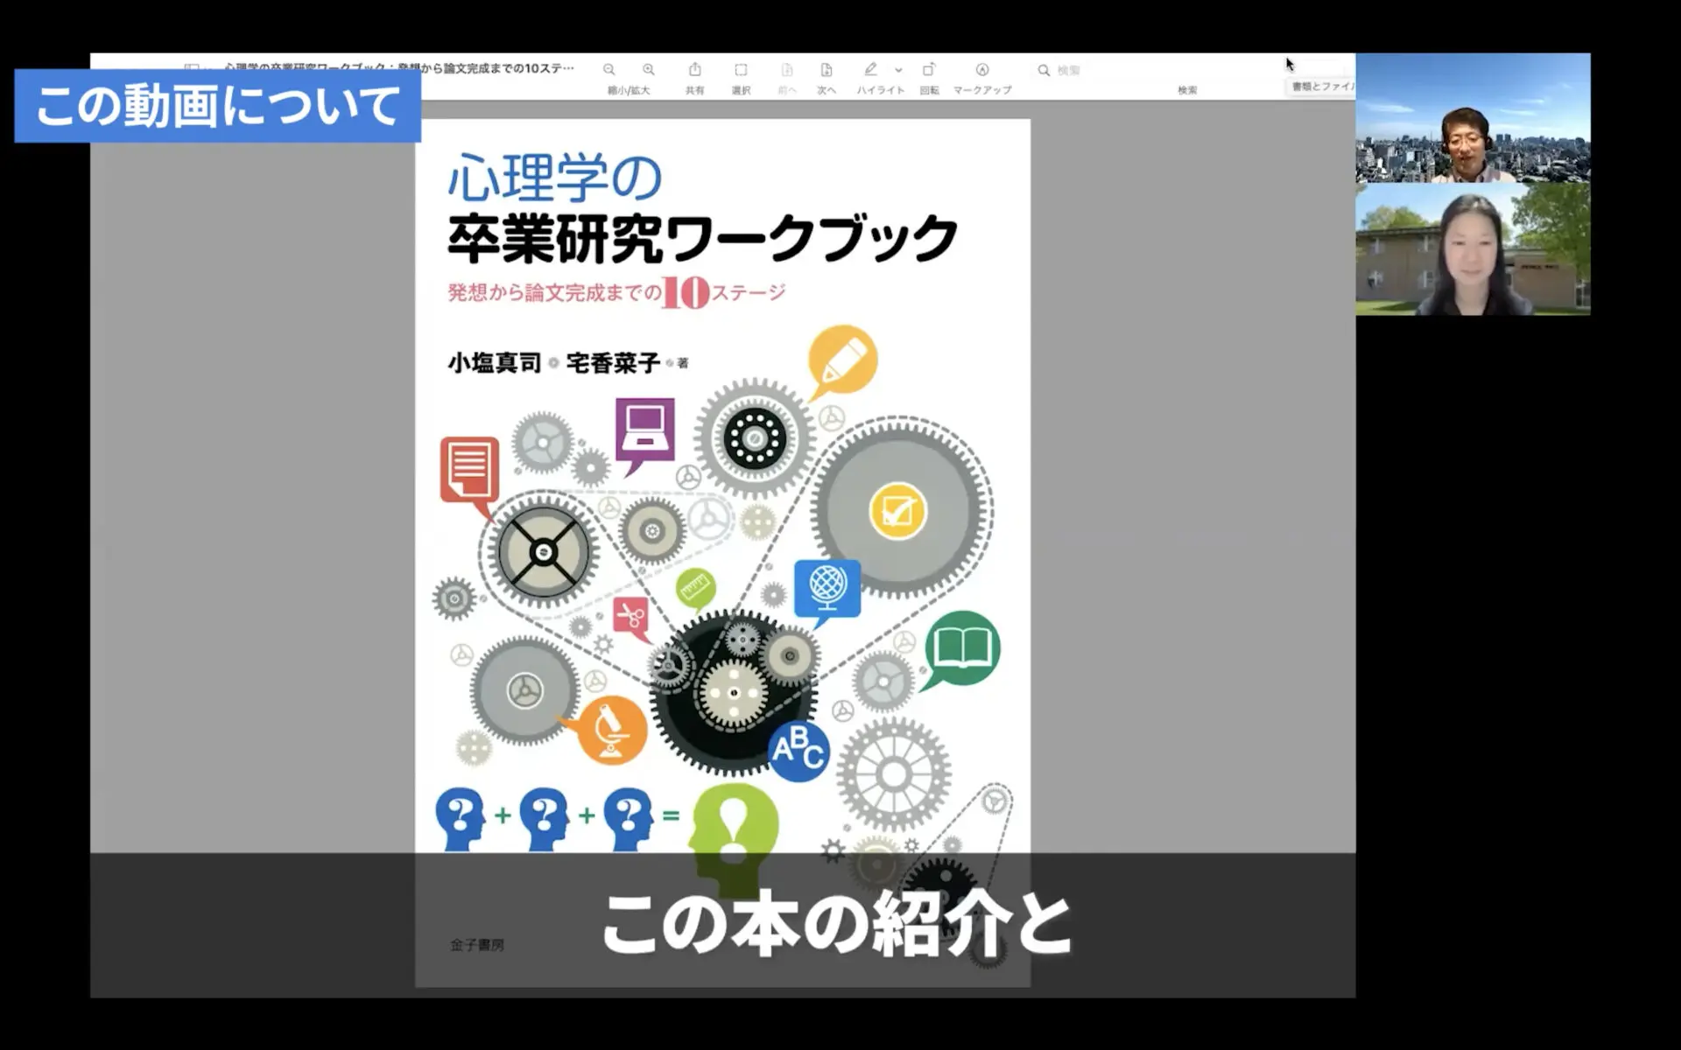The width and height of the screenshot is (1681, 1050).
Task: Click the subtitle 発想から論文完成までの10ステージ
Action: click(x=617, y=292)
